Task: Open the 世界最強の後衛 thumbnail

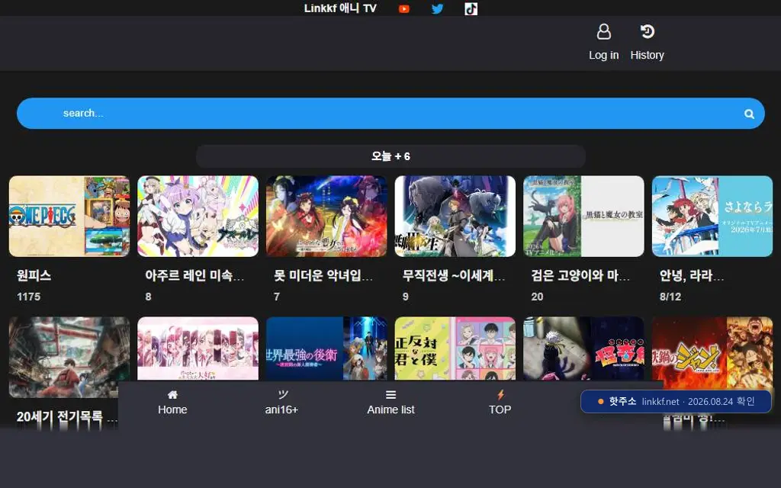Action: click(326, 348)
